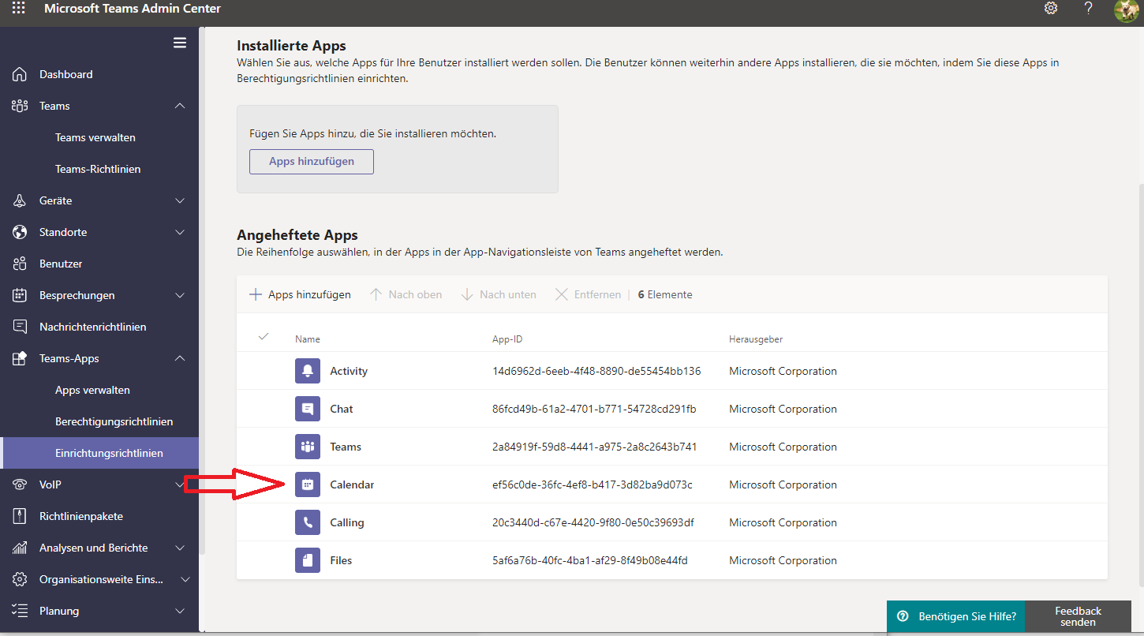Click the Teams app icon in table
The image size is (1144, 636).
point(308,447)
